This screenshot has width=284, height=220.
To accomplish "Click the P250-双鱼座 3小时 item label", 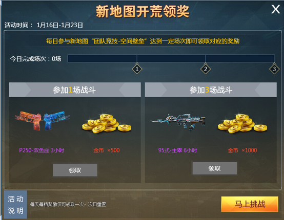I will (x=42, y=150).
